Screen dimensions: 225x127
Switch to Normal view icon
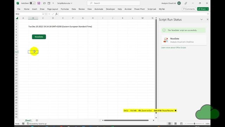point(169,123)
